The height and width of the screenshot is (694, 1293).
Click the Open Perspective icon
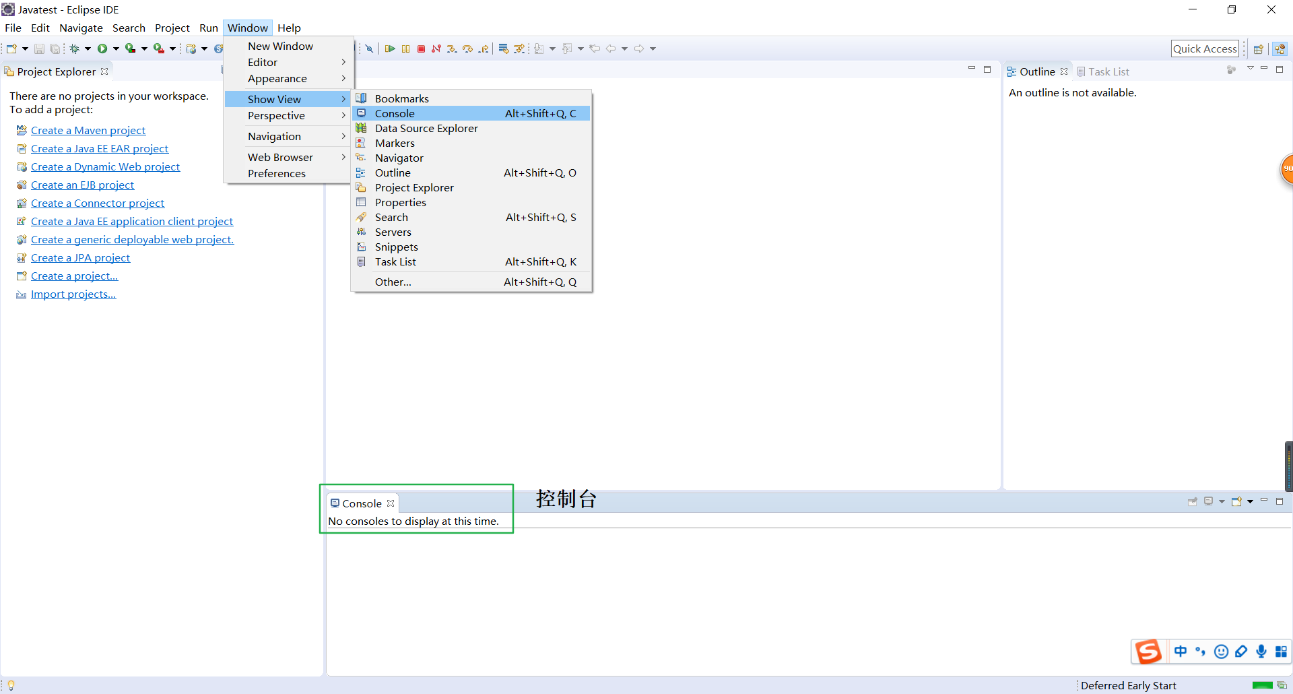[1258, 49]
